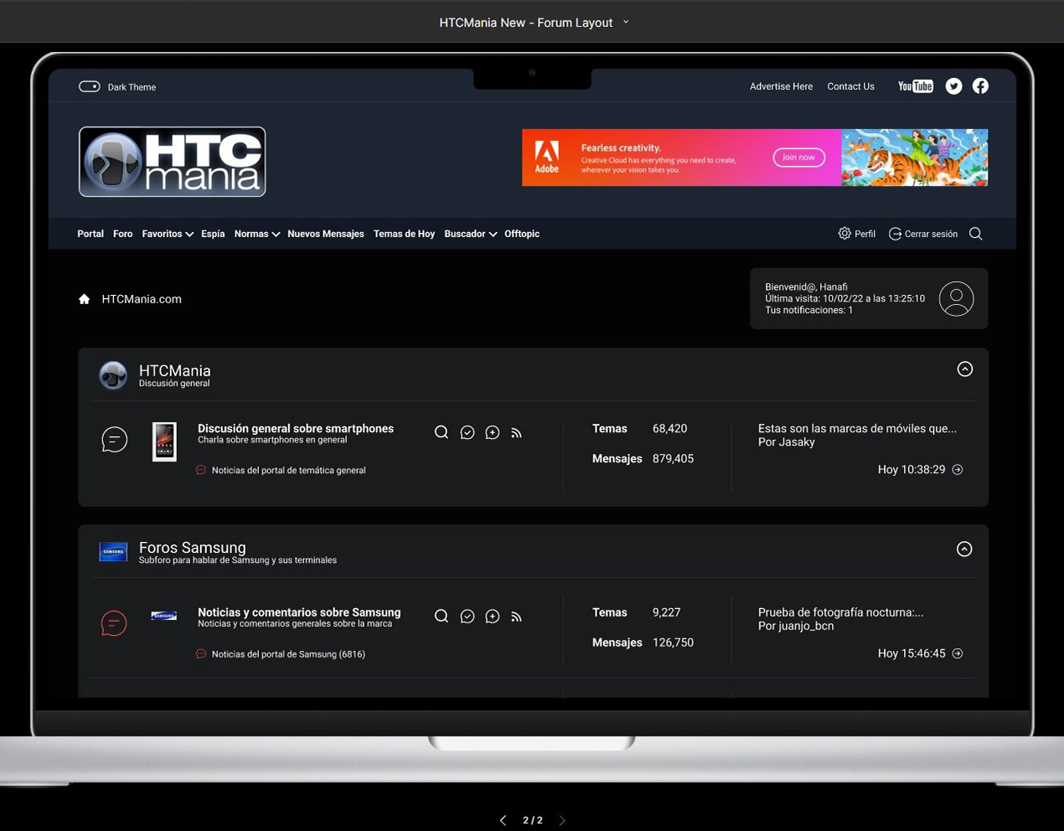This screenshot has height=831, width=1064.
Task: Click the Contact Us link
Action: pyautogui.click(x=850, y=86)
